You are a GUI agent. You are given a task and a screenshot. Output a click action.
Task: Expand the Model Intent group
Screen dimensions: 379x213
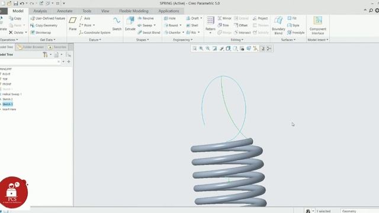pyautogui.click(x=318, y=40)
